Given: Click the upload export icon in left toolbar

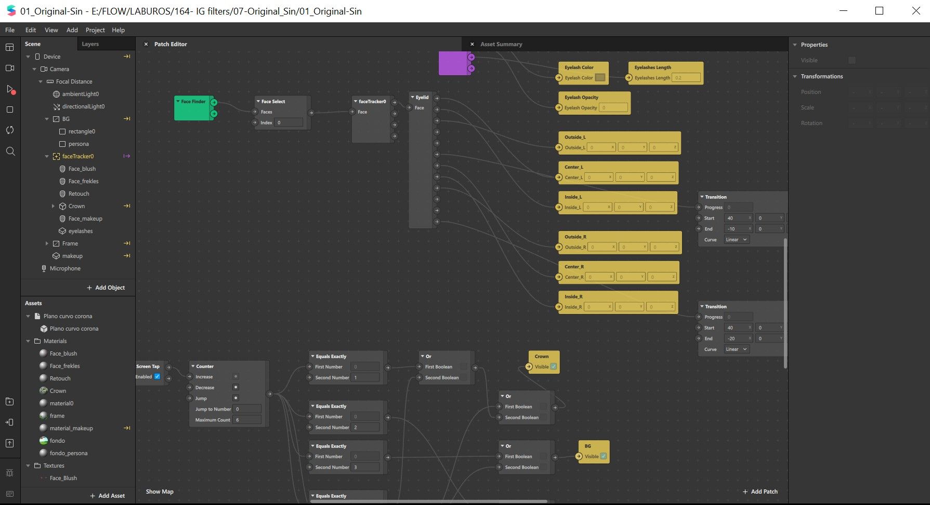Looking at the screenshot, I should coord(9,443).
